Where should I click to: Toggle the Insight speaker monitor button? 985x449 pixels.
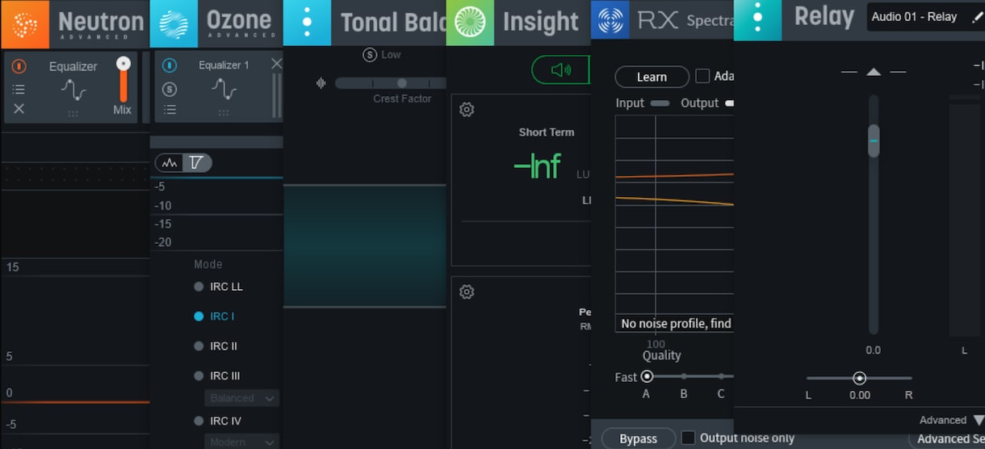tap(560, 70)
